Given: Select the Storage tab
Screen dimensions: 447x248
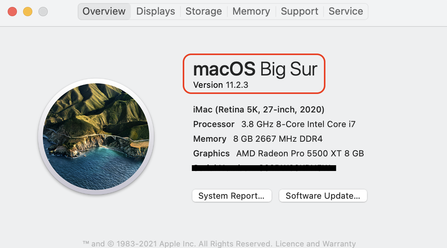Looking at the screenshot, I should (x=203, y=12).
